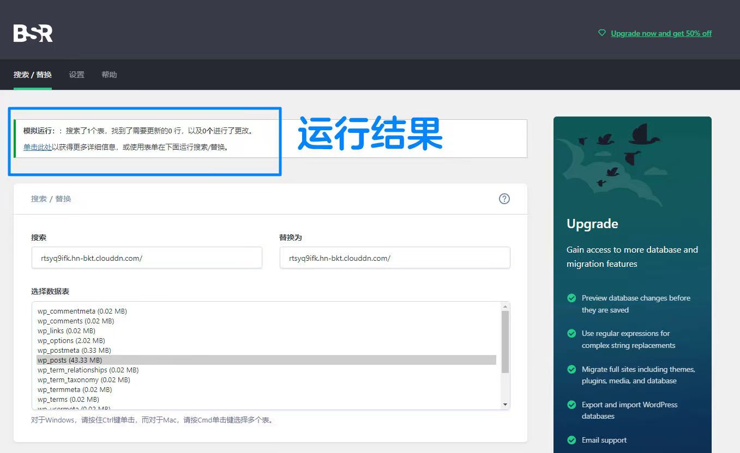This screenshot has height=453, width=740.
Task: Select wp_options table in list
Action: point(71,340)
